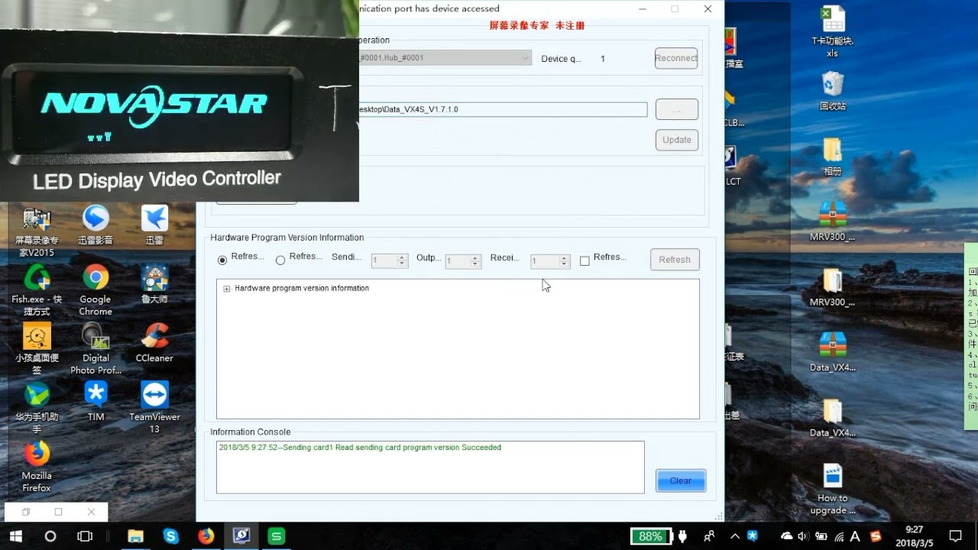The height and width of the screenshot is (550, 978).
Task: Click the Refresh button in version information
Action: pyautogui.click(x=675, y=260)
